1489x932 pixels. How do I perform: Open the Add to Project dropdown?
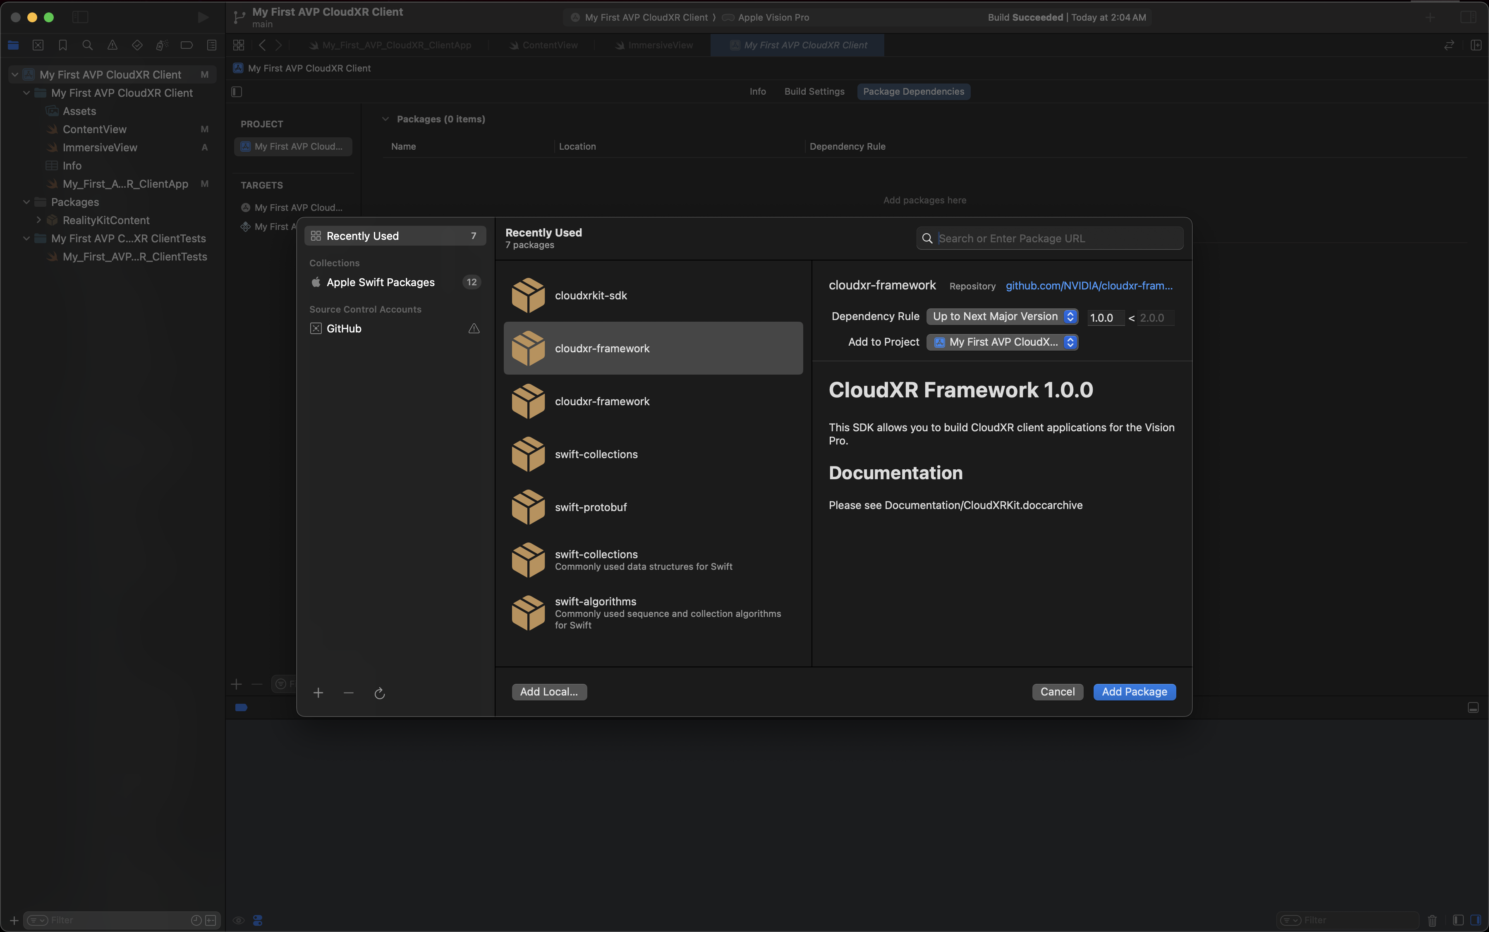(x=1001, y=342)
